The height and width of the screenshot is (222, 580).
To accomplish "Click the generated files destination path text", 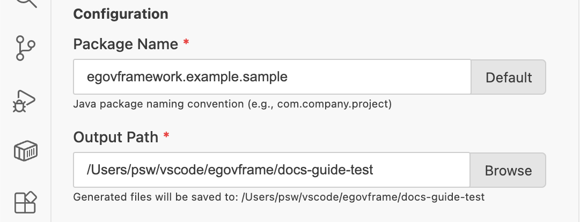I will [x=363, y=197].
